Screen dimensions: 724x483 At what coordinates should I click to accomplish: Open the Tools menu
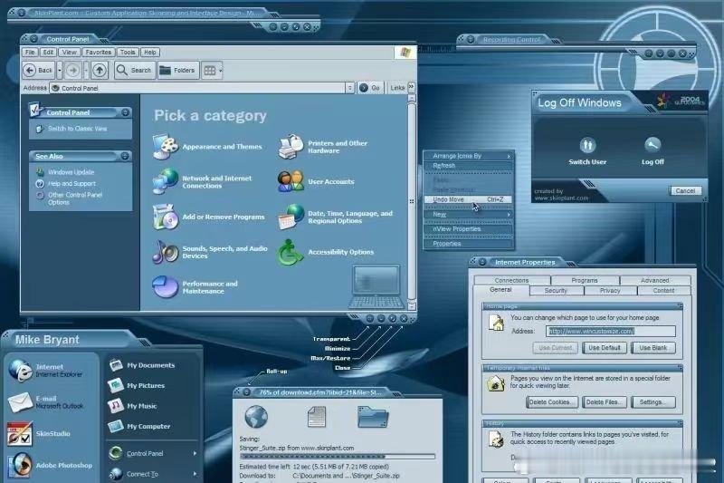(128, 53)
